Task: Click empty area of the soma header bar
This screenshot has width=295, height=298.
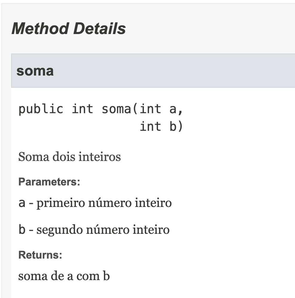Action: click(x=179, y=71)
